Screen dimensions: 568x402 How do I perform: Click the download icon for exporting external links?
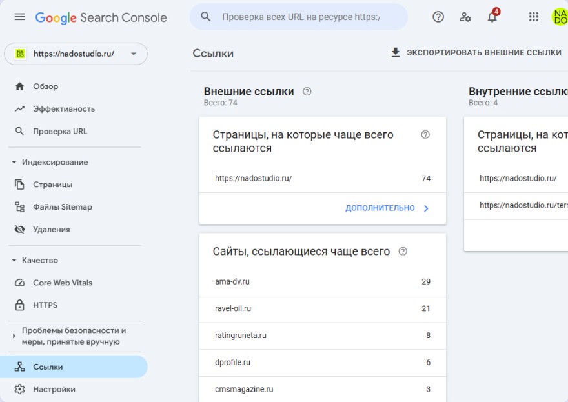(396, 53)
